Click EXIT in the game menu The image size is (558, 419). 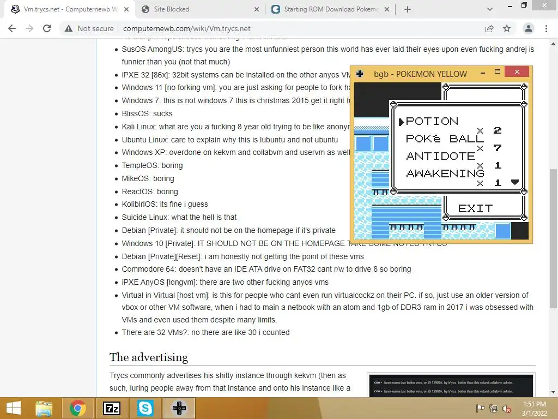pyautogui.click(x=475, y=208)
